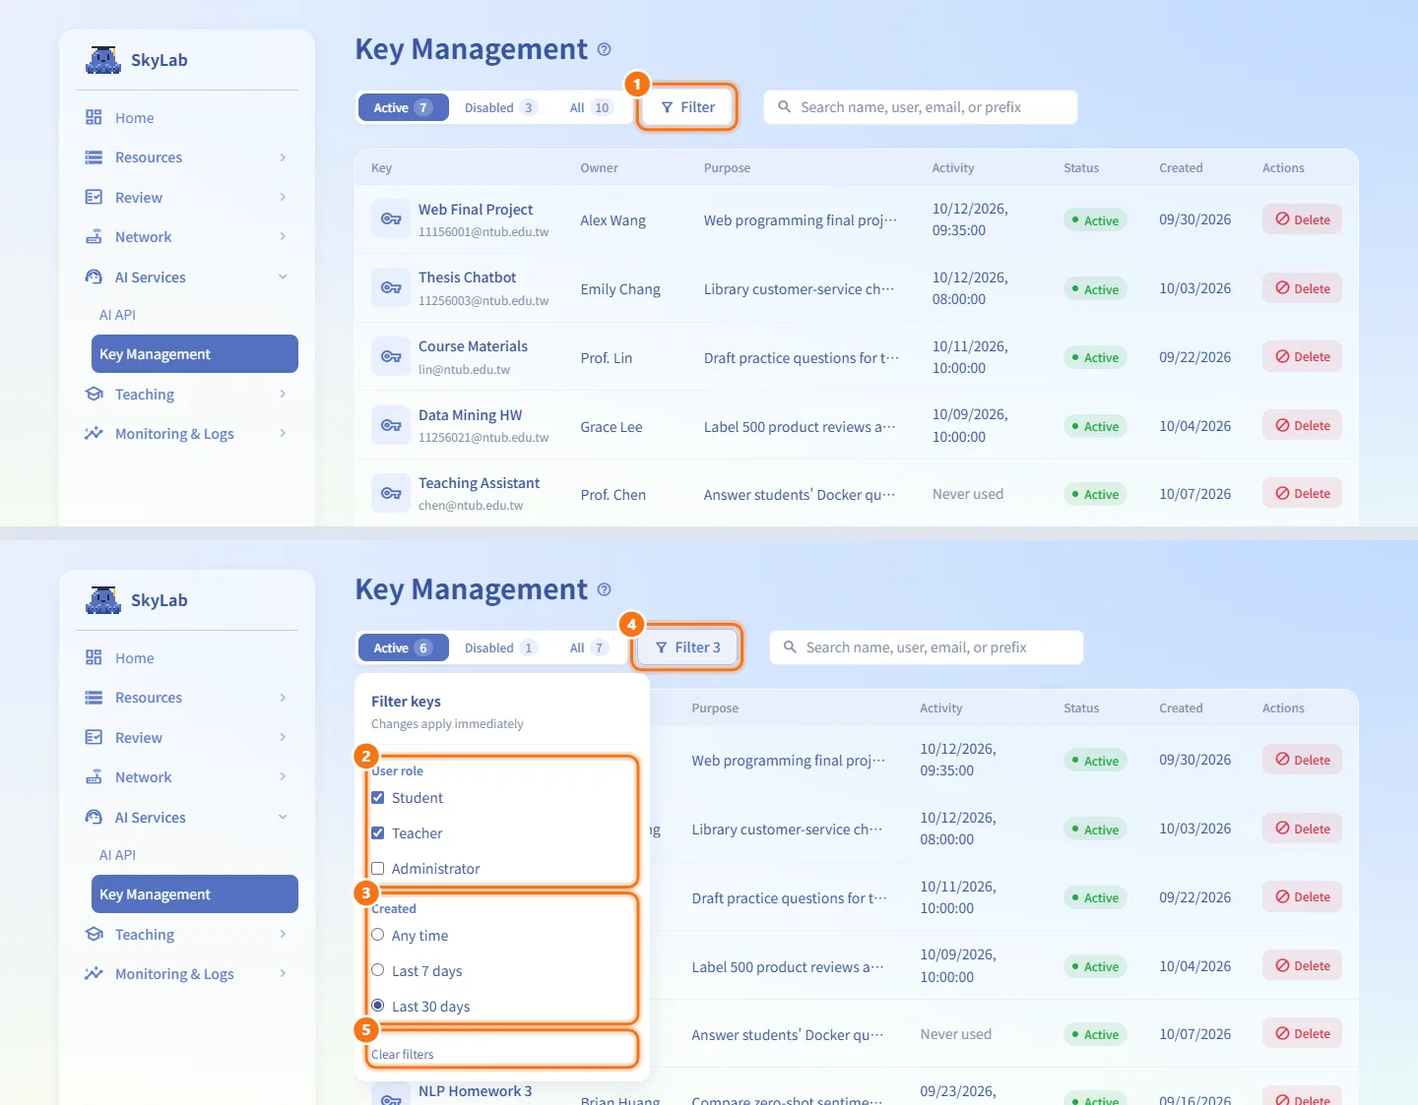
Task: Click the Review icon in the upper sidebar
Action: pos(94,197)
